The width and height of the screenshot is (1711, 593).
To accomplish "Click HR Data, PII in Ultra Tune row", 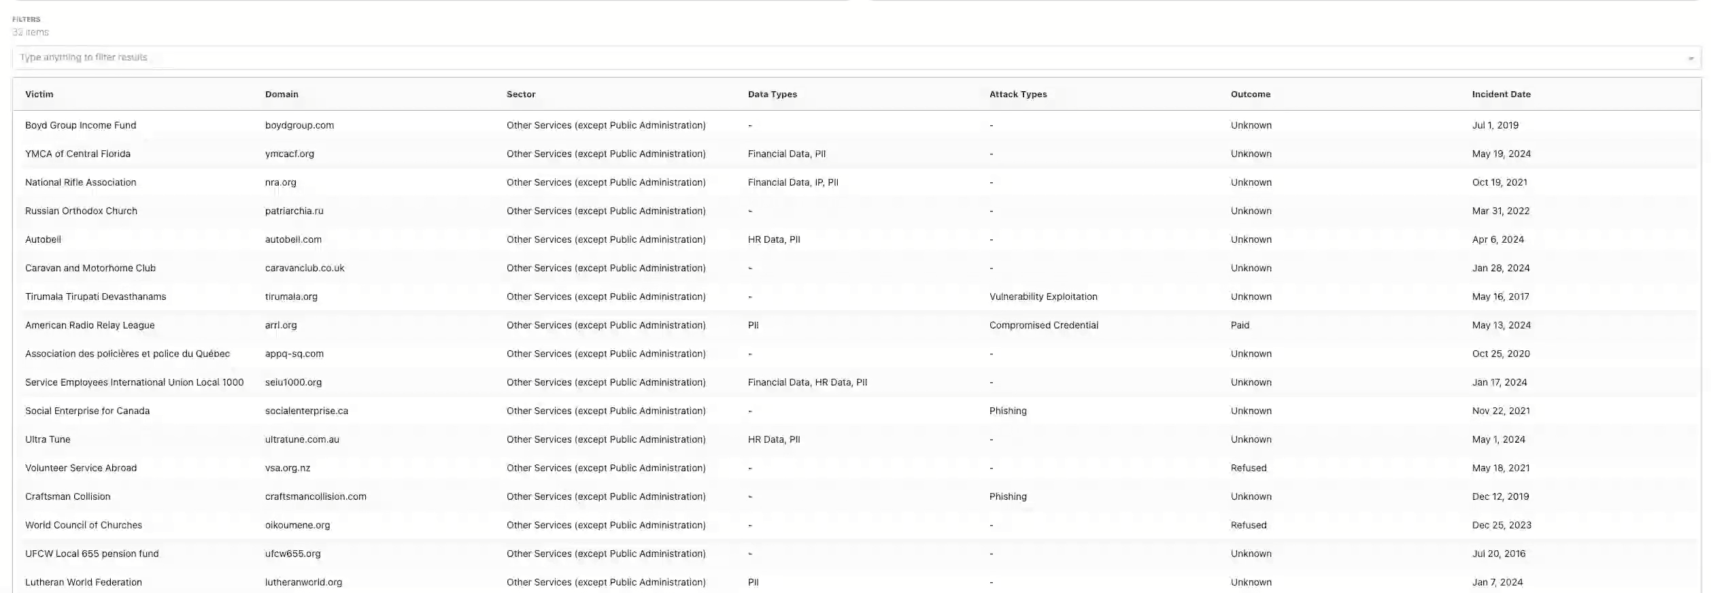I will 774,439.
